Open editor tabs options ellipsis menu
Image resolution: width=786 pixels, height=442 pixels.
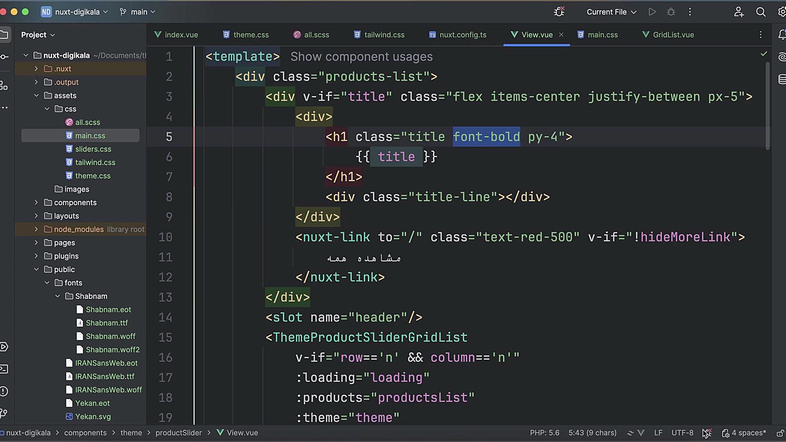coord(761,35)
